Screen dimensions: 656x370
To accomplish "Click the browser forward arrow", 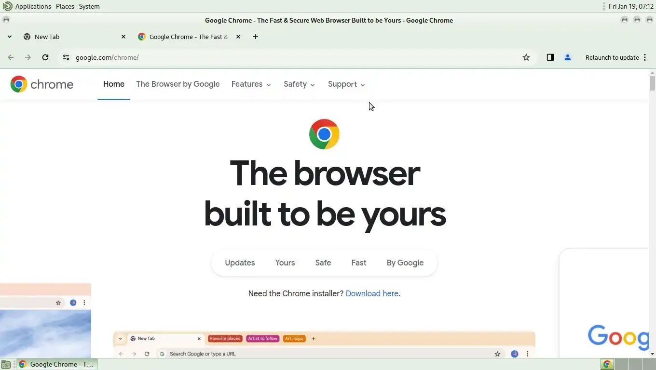I will pos(28,57).
